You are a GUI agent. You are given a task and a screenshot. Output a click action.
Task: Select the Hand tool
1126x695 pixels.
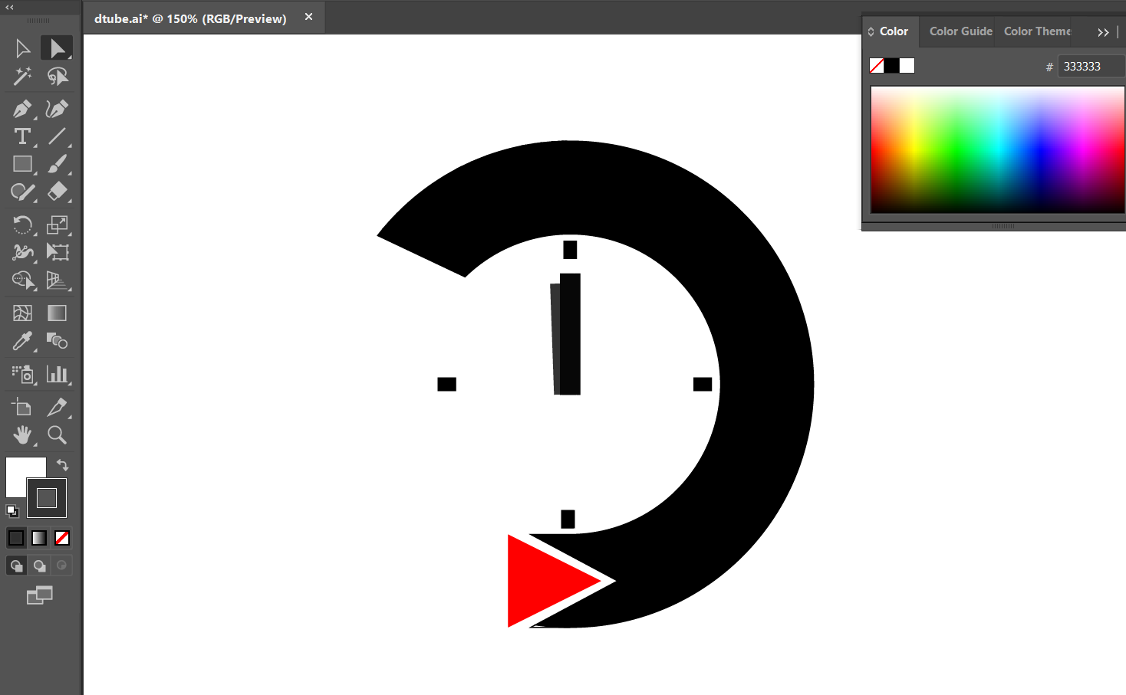pyautogui.click(x=22, y=434)
